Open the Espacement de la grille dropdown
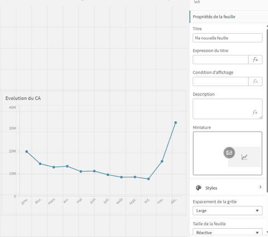The image size is (268, 237). [x=227, y=211]
